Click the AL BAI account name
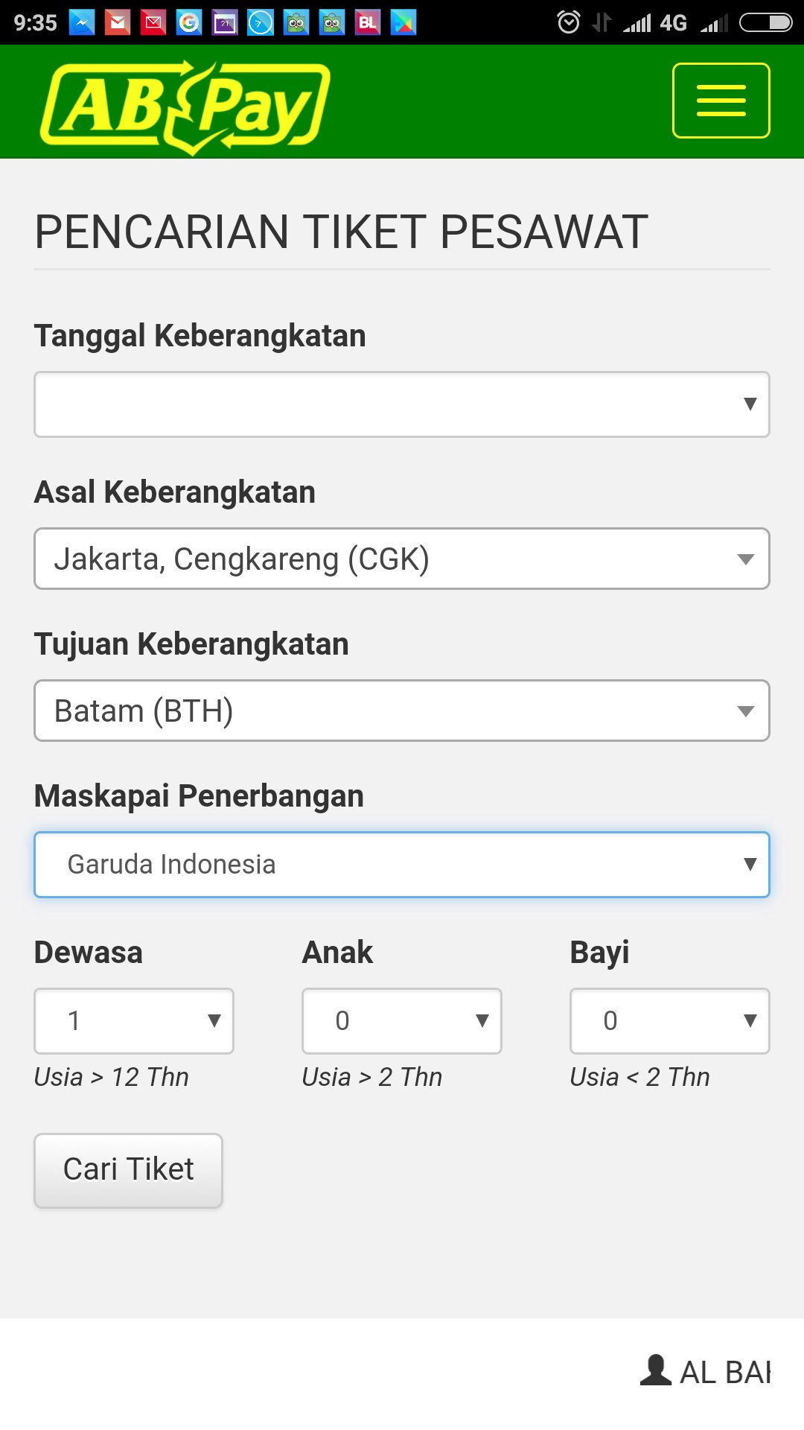804x1430 pixels. tap(725, 1372)
